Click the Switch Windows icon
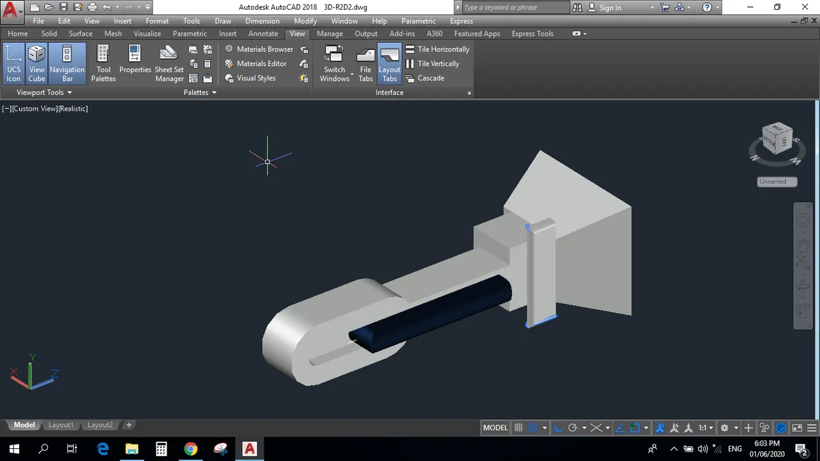Screen dimensions: 820x461 coord(334,54)
